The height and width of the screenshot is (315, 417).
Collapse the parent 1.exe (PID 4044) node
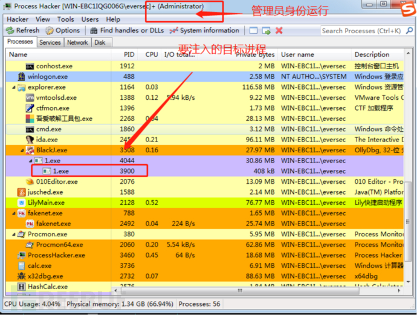[31, 161]
